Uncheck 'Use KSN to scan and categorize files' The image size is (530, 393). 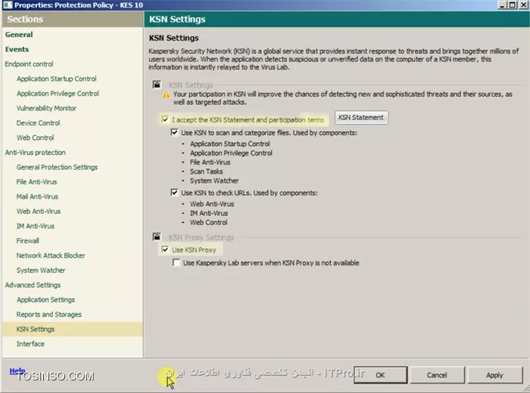pos(174,133)
